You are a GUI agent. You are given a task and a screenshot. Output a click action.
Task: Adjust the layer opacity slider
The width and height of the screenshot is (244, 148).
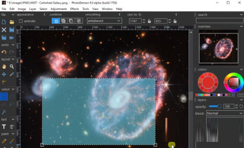[x=215, y=106]
